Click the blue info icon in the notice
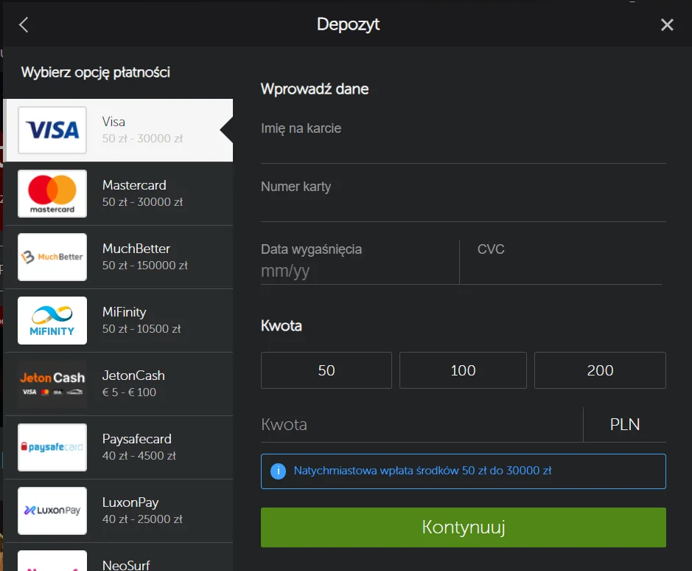The height and width of the screenshot is (571, 692). coord(279,471)
